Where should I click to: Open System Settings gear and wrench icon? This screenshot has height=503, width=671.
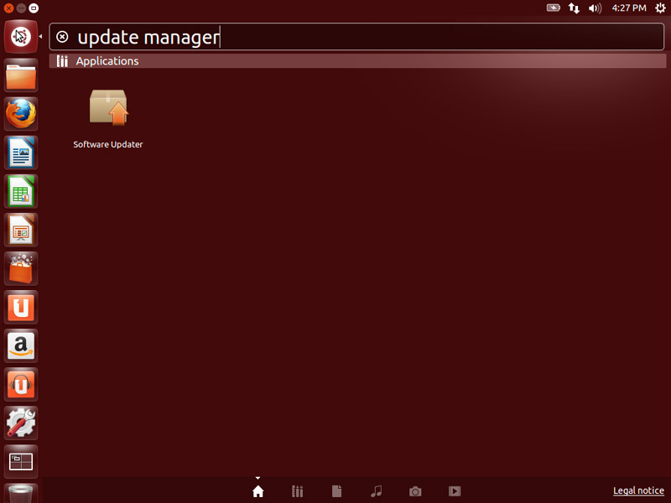tap(20, 423)
